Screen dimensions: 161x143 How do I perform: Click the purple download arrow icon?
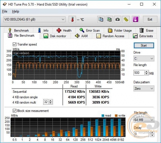pyautogui.click(x=135, y=19)
